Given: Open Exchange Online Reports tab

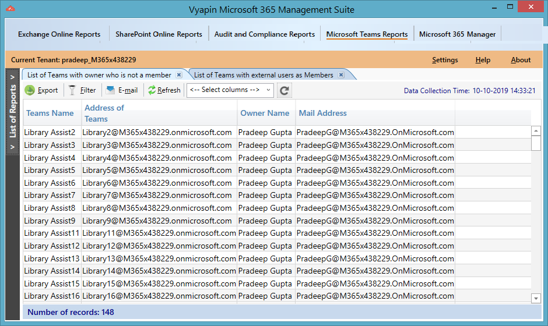Looking at the screenshot, I should (59, 34).
